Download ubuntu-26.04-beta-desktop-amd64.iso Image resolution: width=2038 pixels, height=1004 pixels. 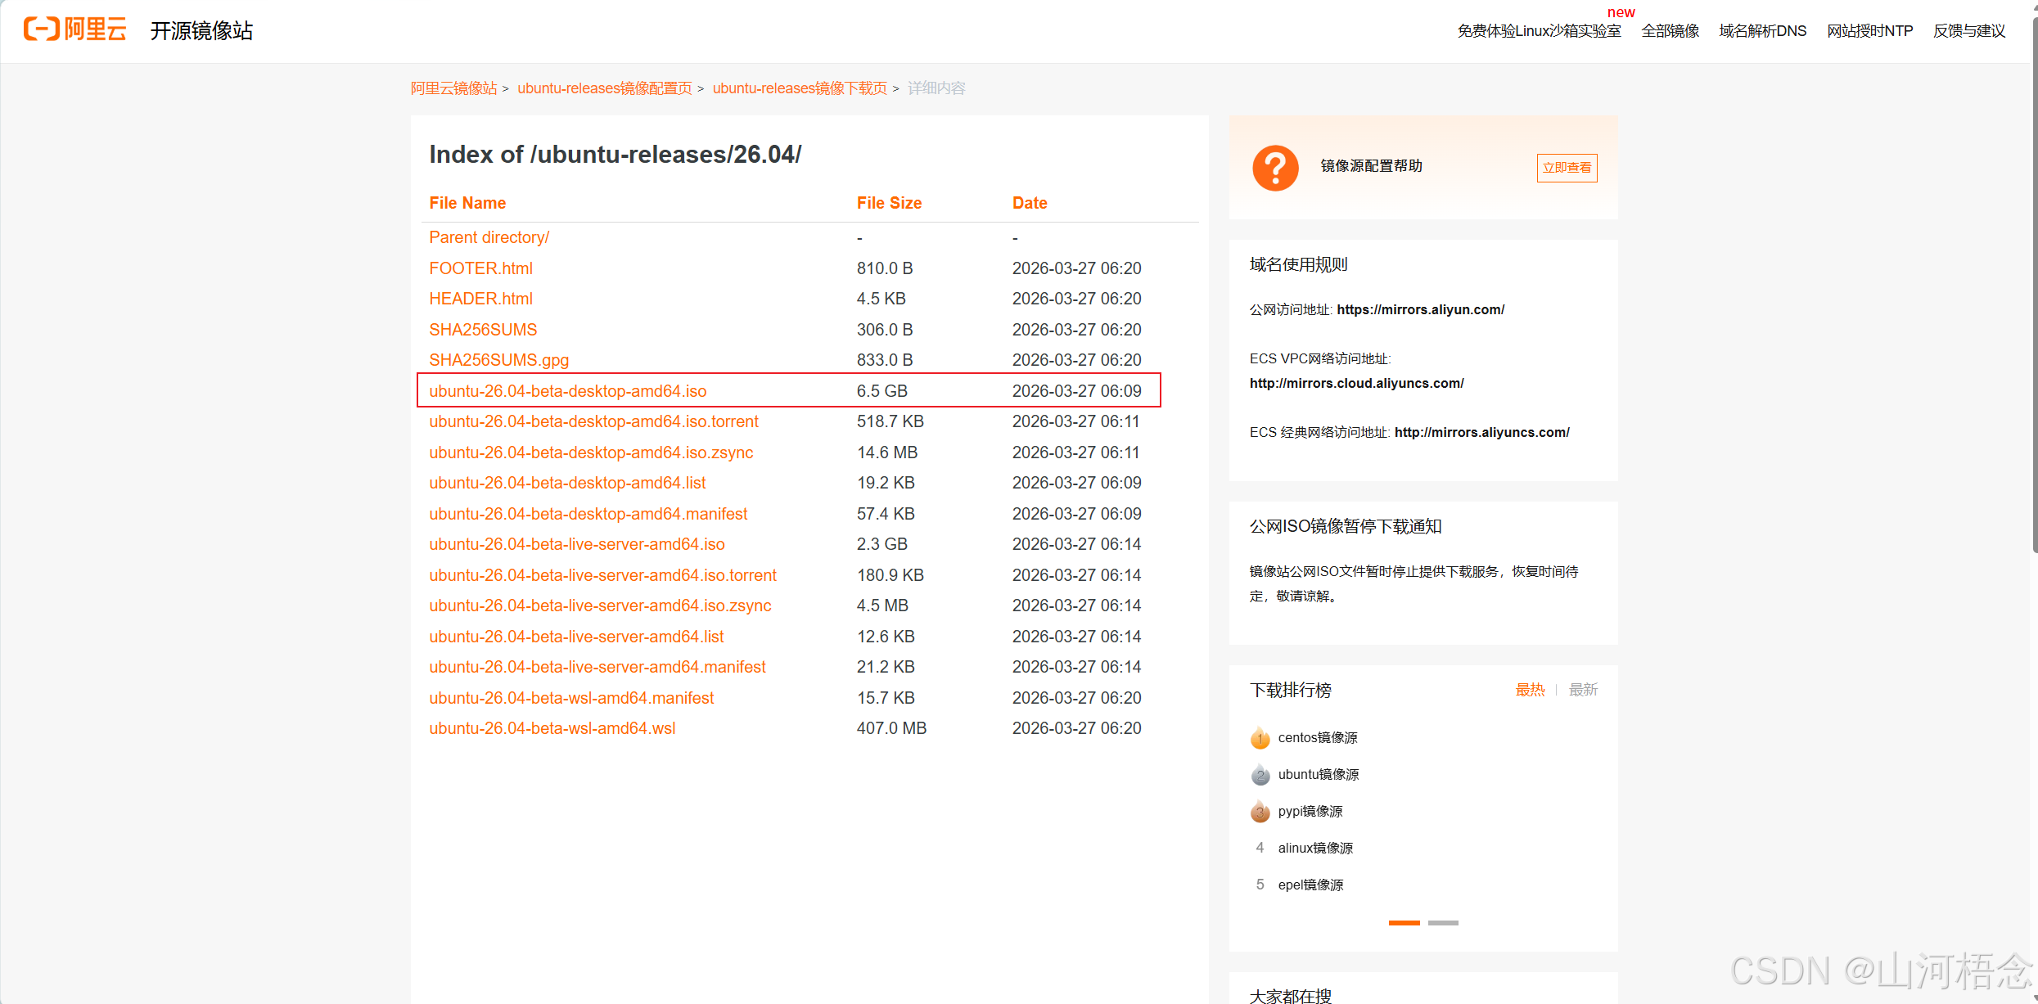tap(567, 391)
